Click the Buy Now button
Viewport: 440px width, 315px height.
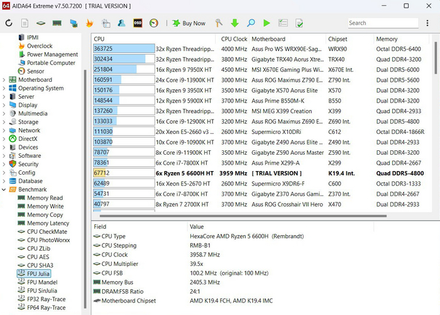[188, 23]
